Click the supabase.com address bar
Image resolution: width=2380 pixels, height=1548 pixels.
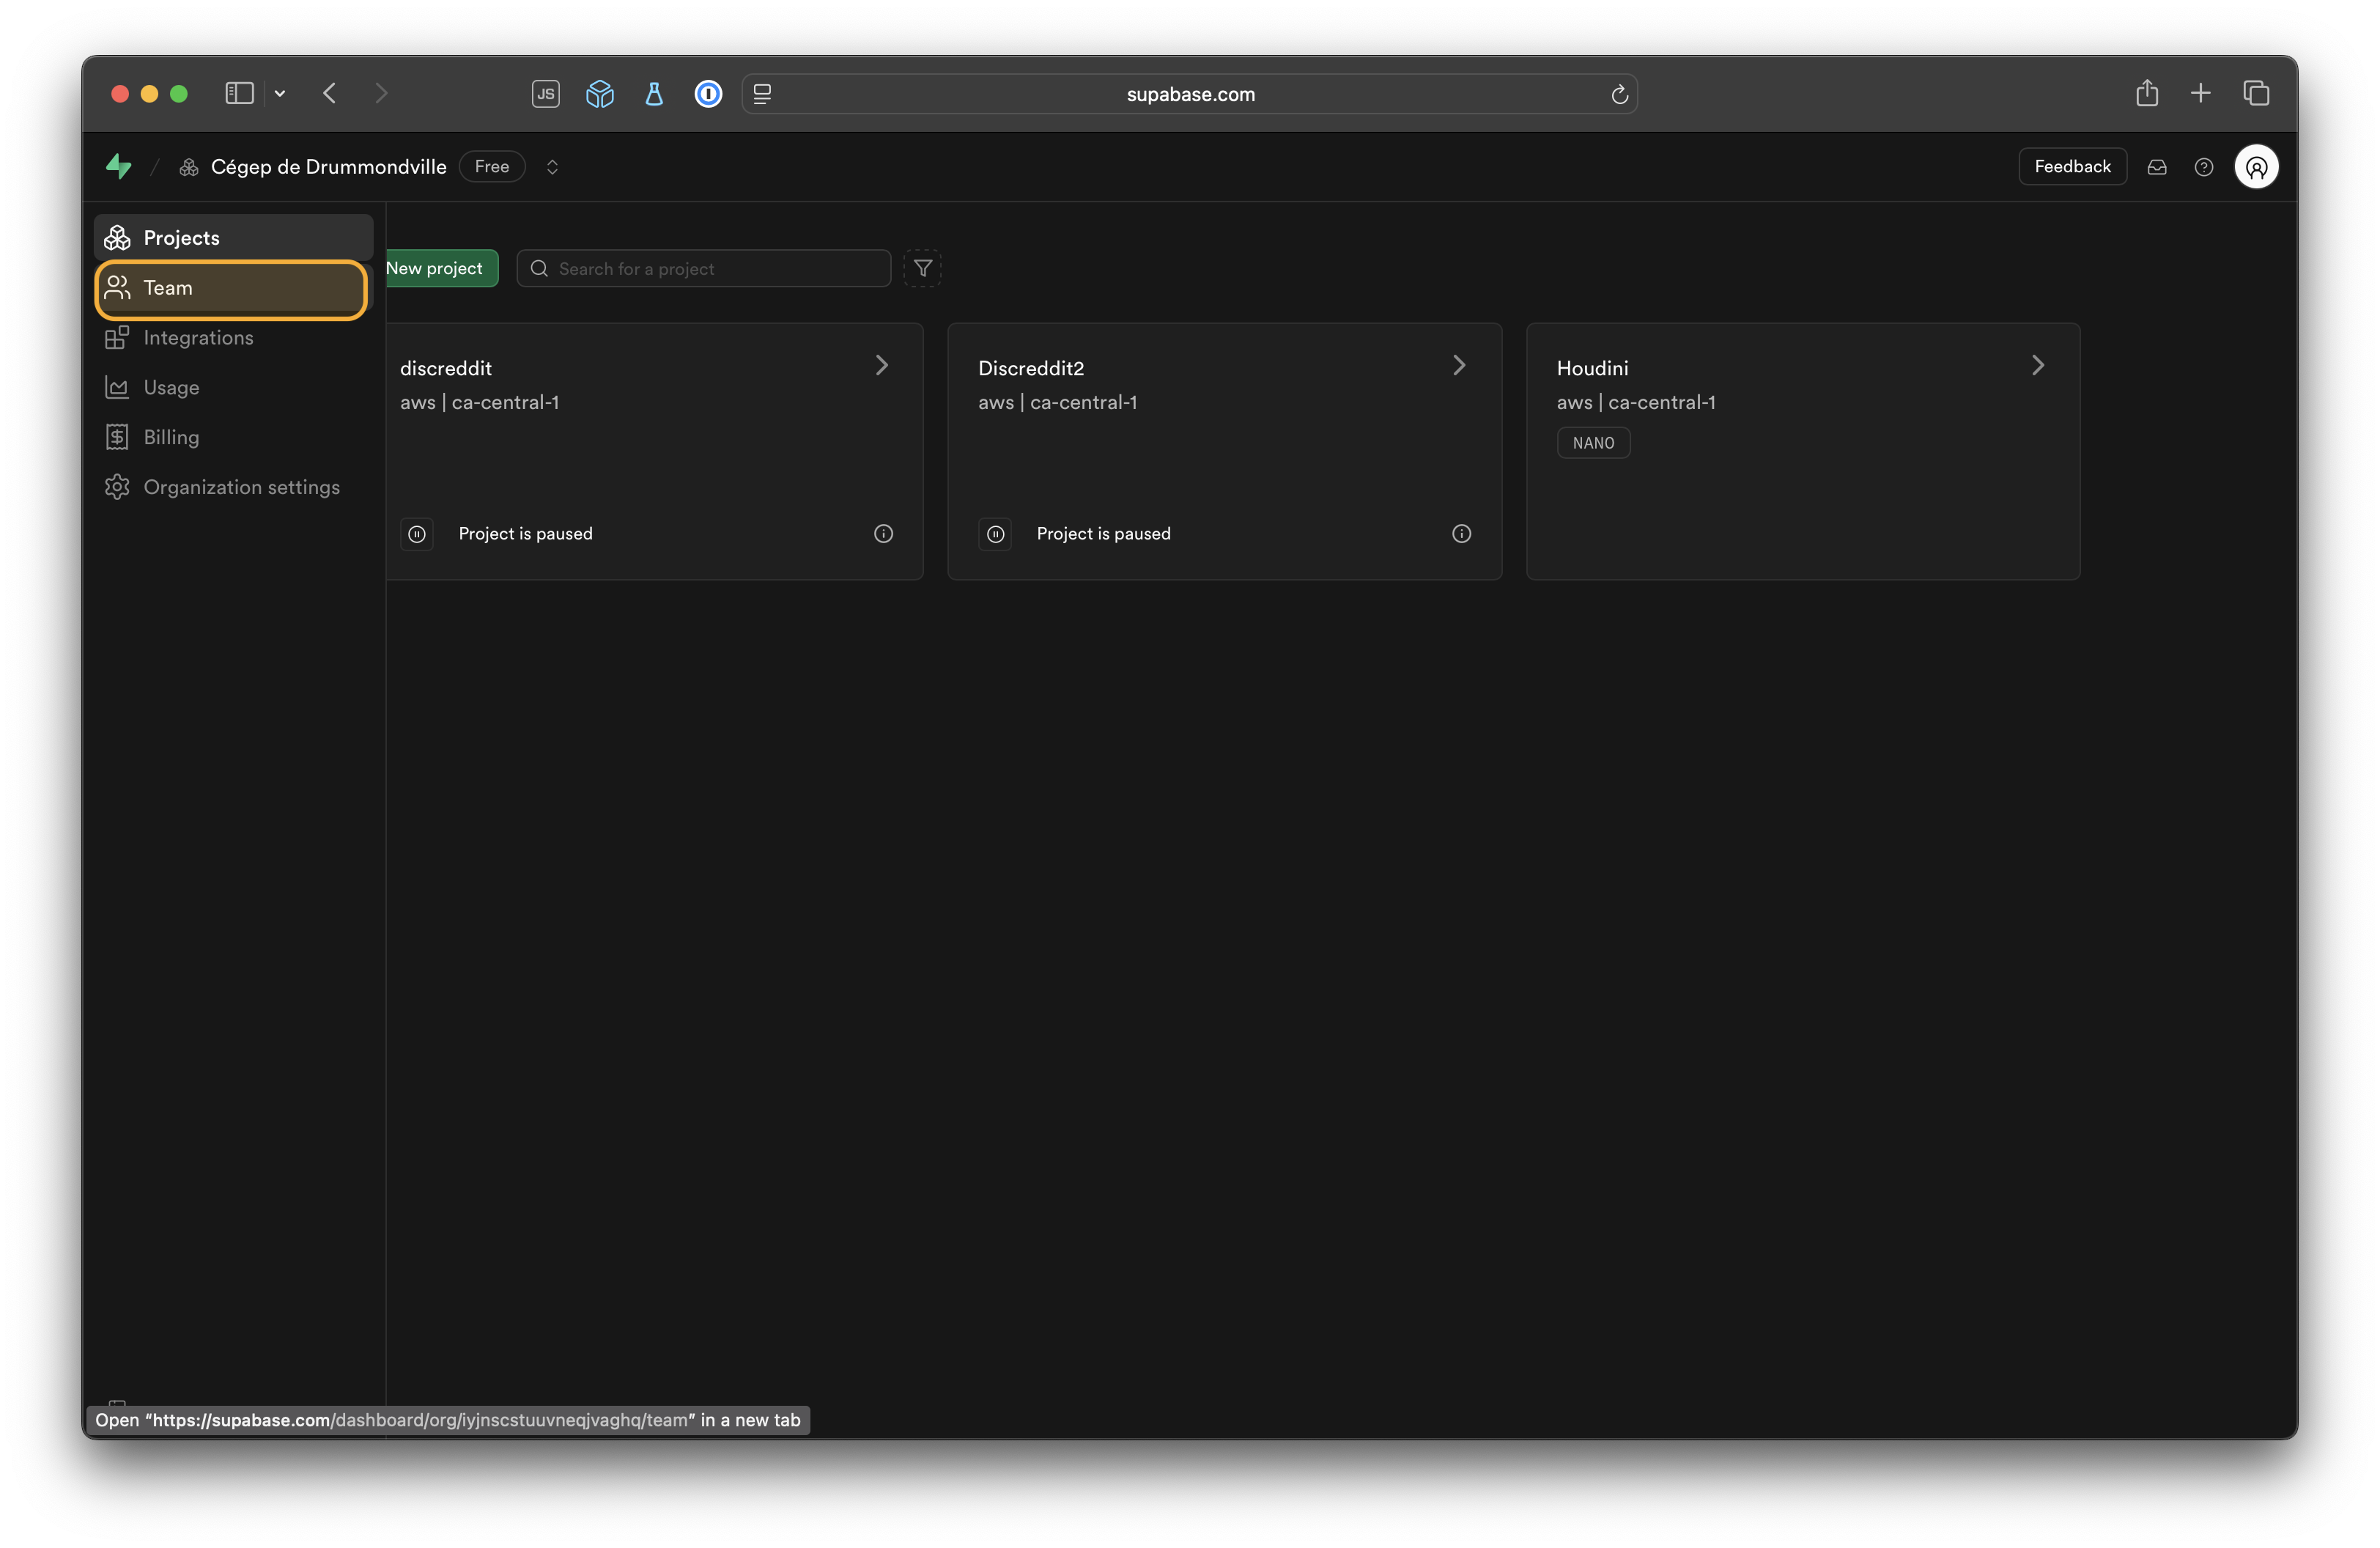pyautogui.click(x=1190, y=94)
